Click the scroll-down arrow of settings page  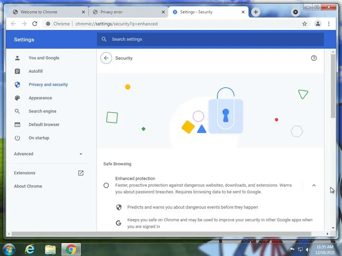pos(333,228)
